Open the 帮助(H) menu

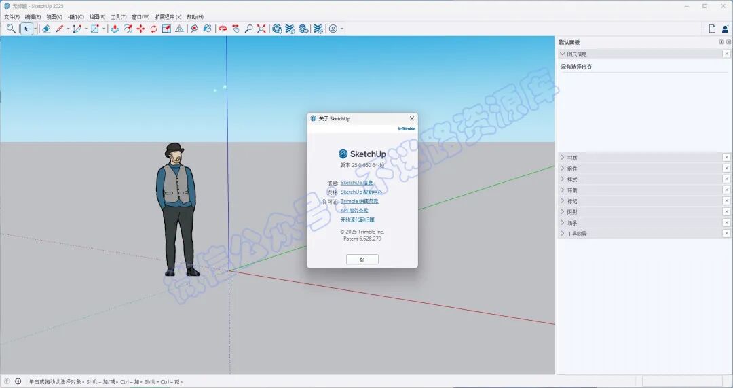click(x=195, y=17)
